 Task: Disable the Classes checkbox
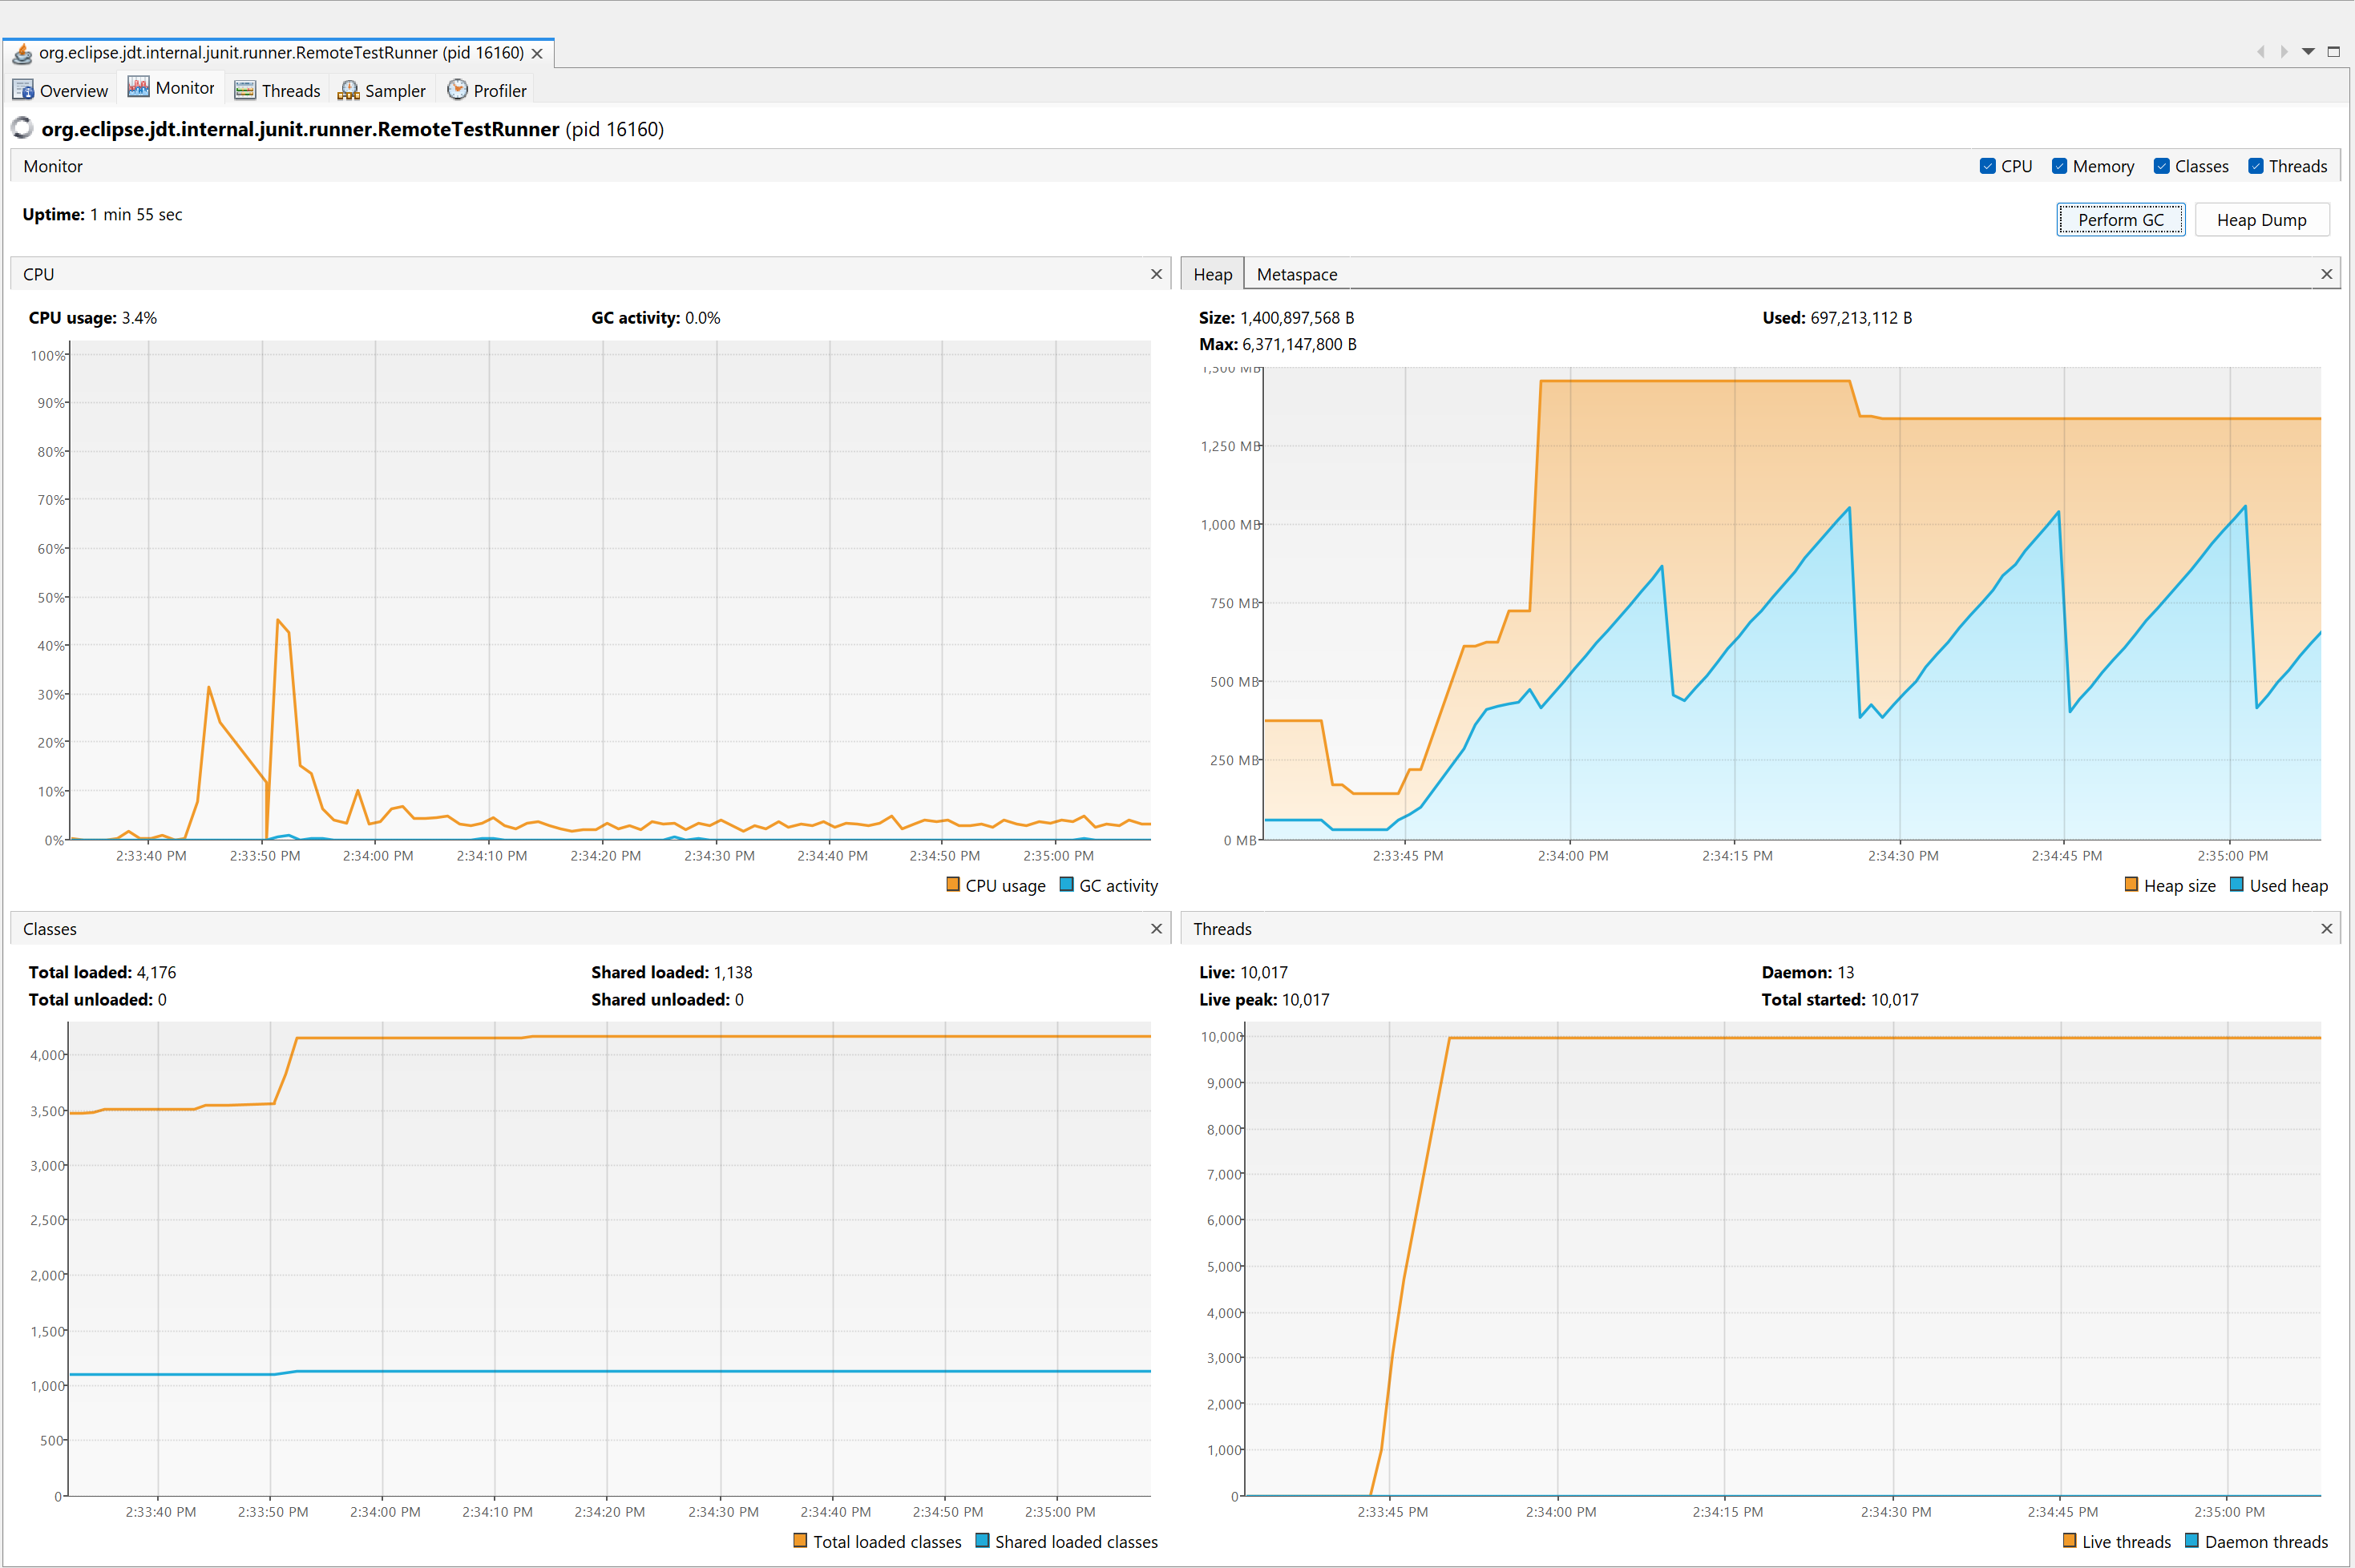click(2161, 166)
